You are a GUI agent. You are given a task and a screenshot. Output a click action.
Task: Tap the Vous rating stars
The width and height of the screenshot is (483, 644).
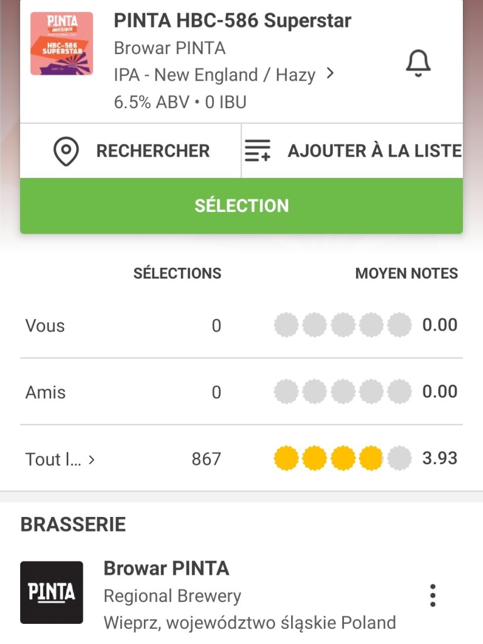tap(342, 325)
